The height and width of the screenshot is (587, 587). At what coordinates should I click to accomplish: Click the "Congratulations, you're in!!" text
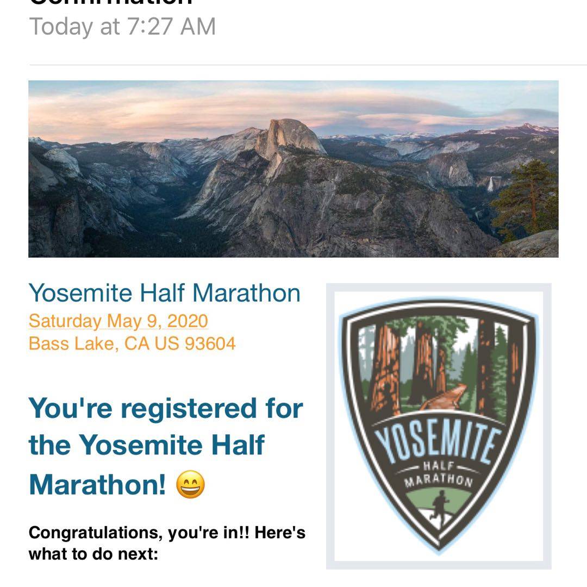(167, 532)
